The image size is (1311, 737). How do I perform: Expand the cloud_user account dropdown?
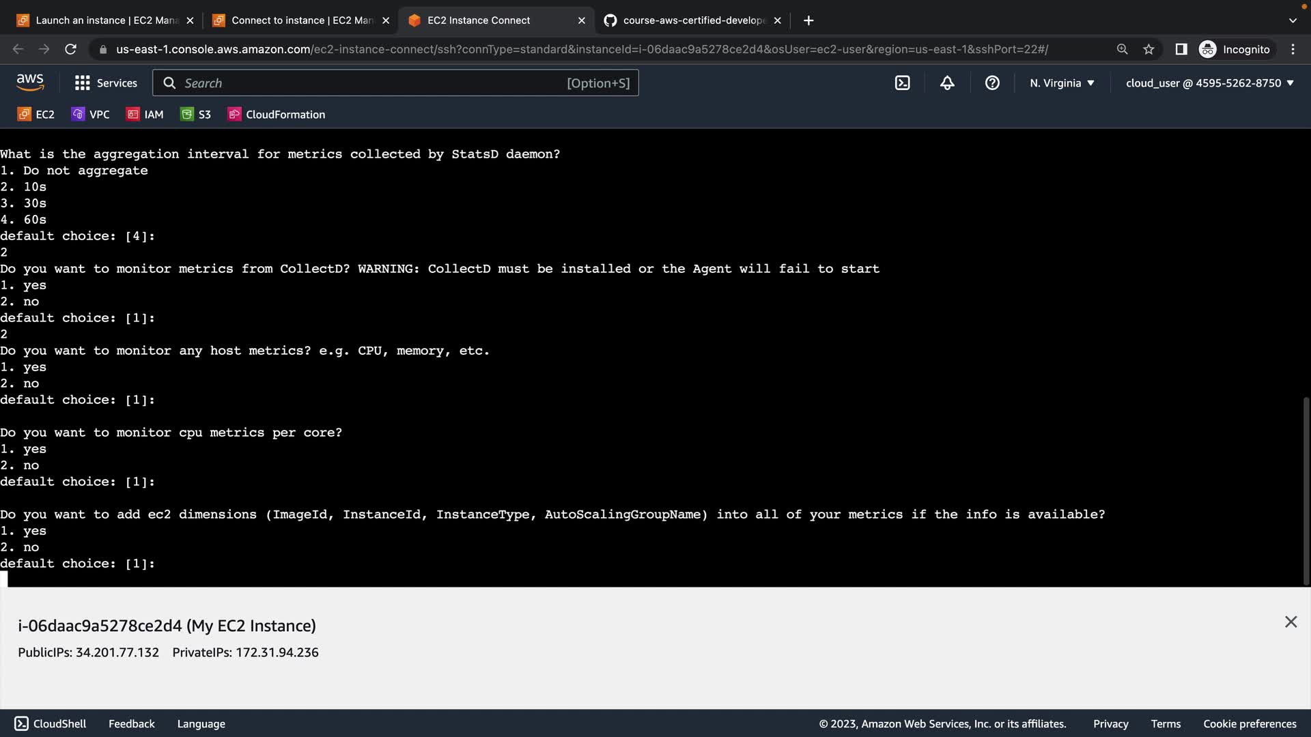pos(1209,83)
